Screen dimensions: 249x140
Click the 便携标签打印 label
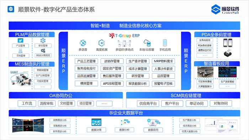coord(205,50)
